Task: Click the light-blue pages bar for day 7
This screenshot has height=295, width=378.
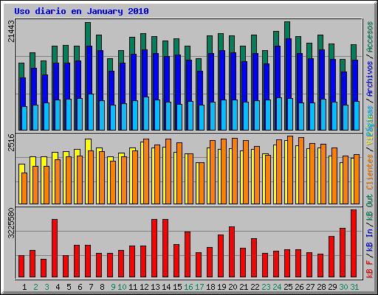Action: (91, 112)
